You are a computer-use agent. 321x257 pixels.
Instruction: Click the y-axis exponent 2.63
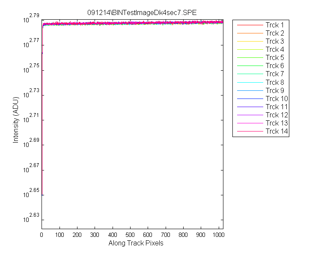coord(34,215)
